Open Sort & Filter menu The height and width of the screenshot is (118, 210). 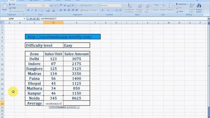(x=192, y=8)
